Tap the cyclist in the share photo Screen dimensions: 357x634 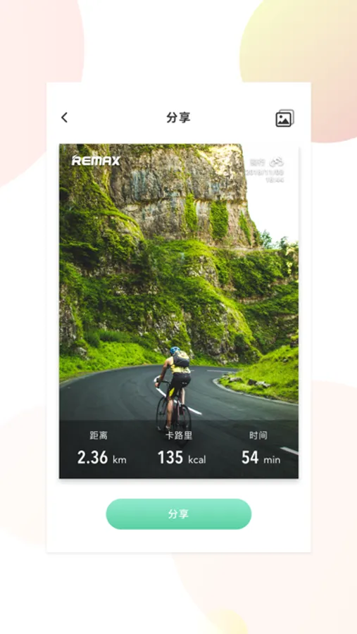coord(174,390)
